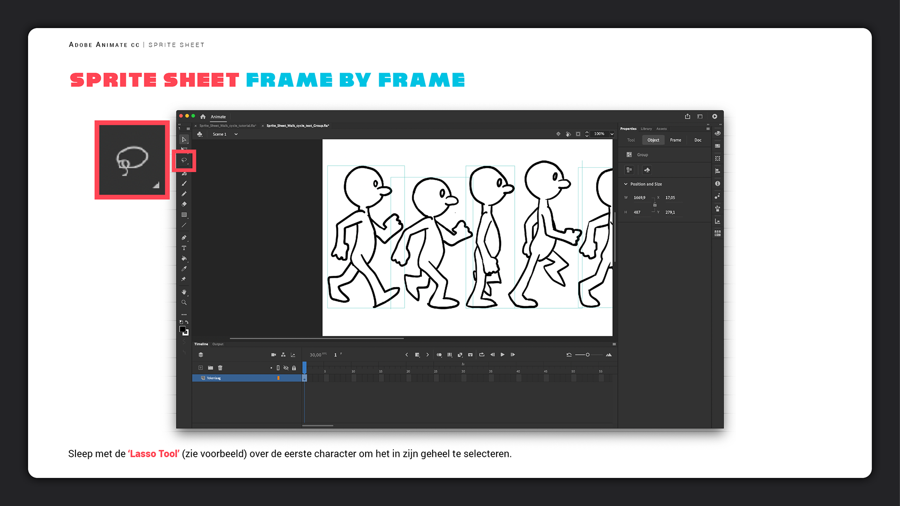
Task: Select the Pen tool
Action: (x=184, y=238)
